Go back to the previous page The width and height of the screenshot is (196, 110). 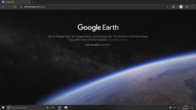pos(4,7)
